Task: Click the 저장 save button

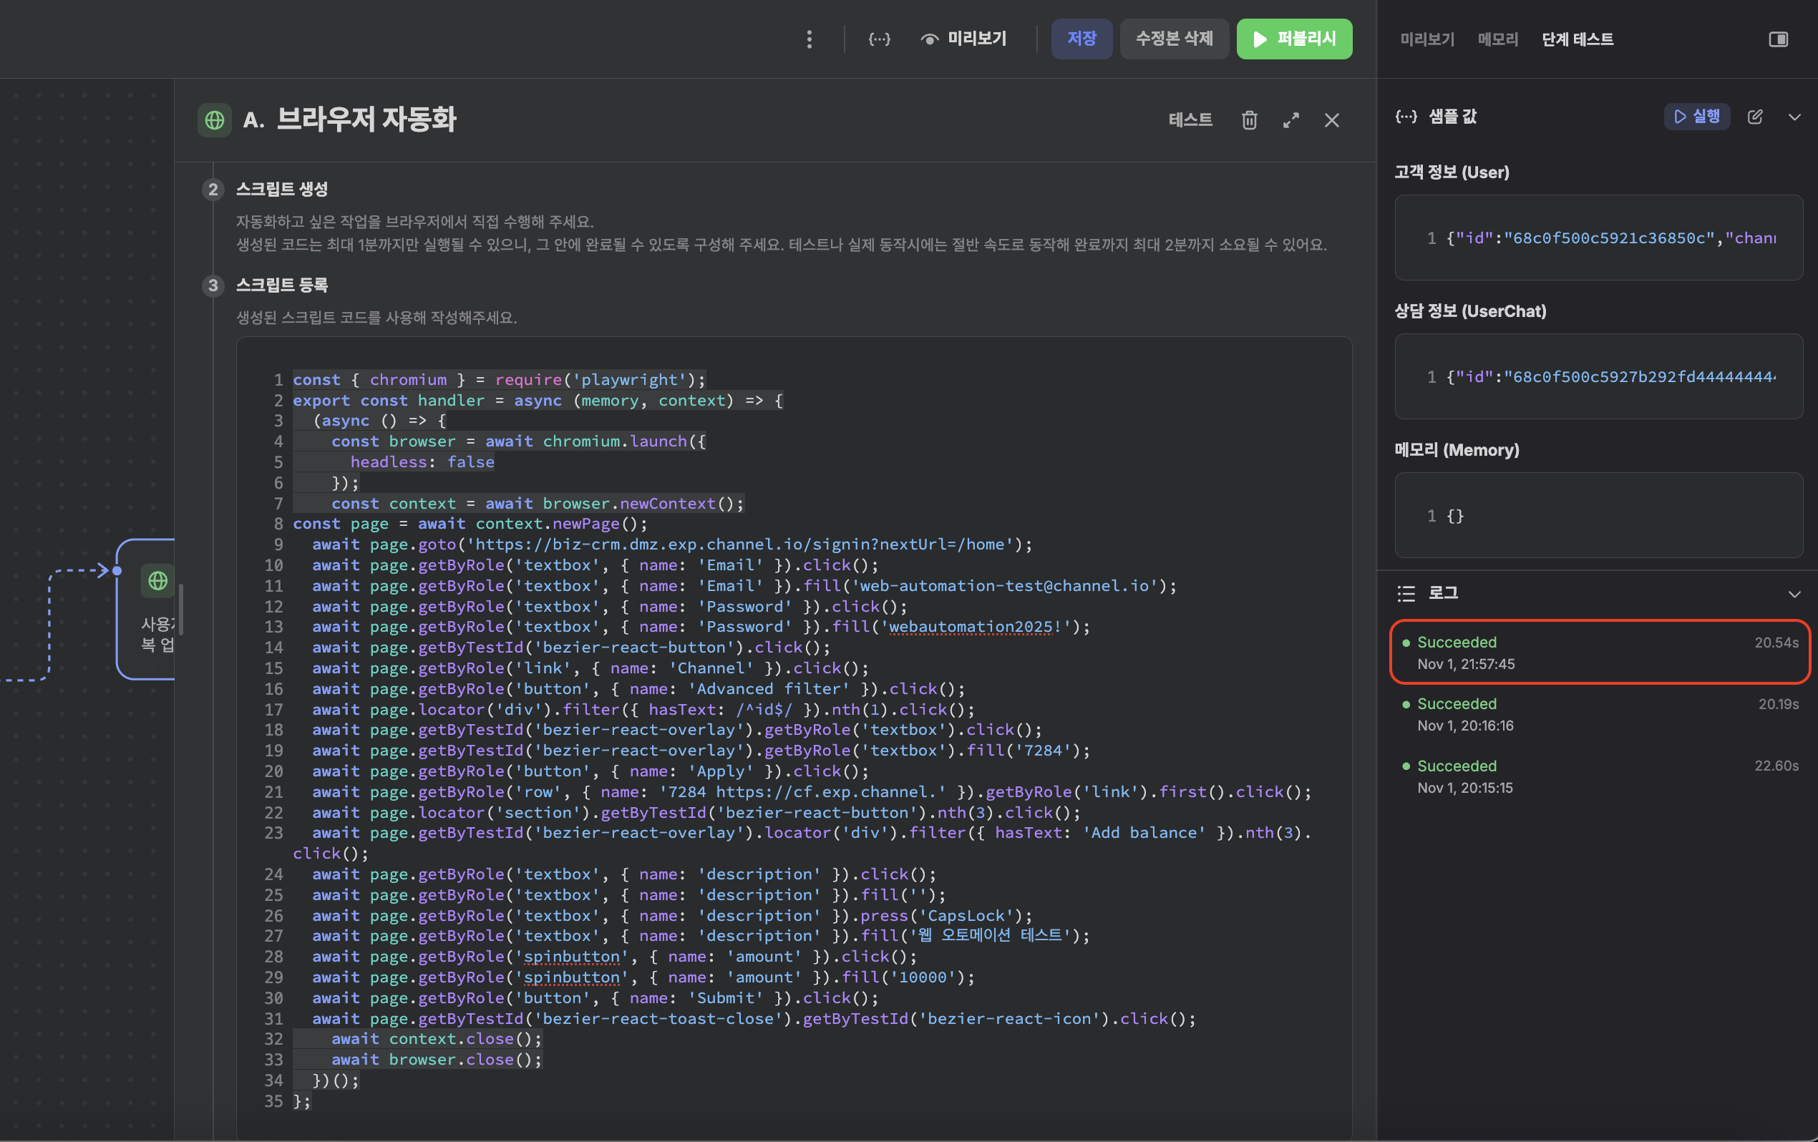Action: pyautogui.click(x=1081, y=39)
